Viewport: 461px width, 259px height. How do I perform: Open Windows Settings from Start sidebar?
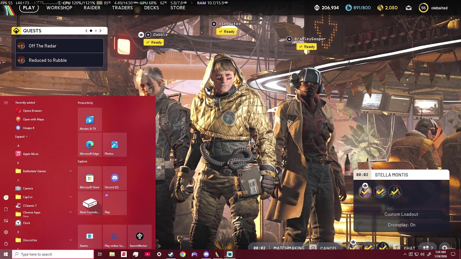click(x=6, y=232)
